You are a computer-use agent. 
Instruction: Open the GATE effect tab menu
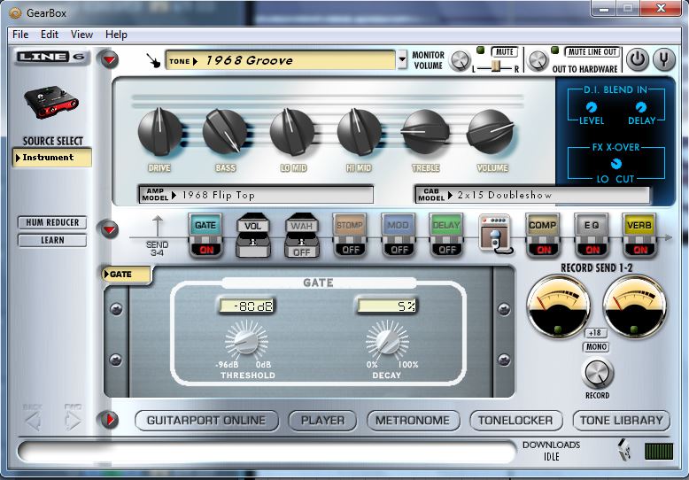[x=126, y=275]
